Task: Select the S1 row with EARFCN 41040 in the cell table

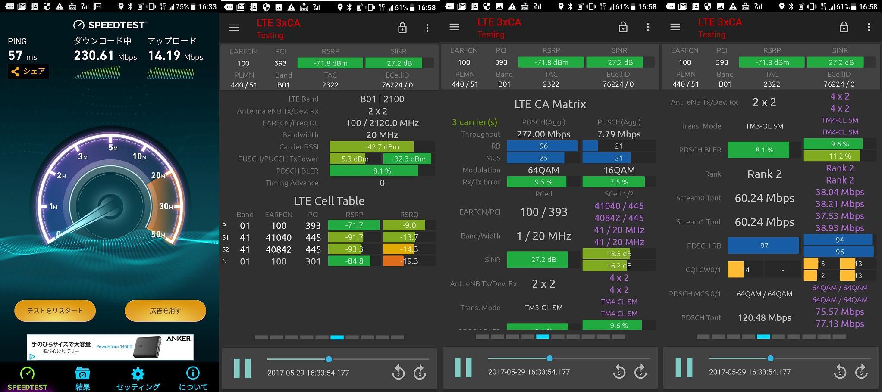Action: [x=328, y=237]
